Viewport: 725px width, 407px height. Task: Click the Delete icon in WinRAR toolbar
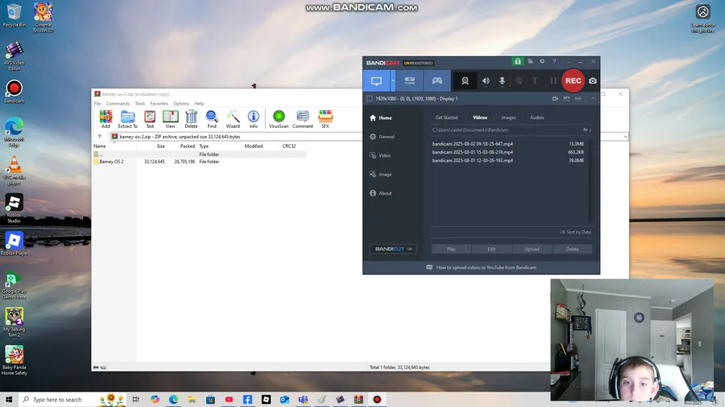(x=191, y=119)
